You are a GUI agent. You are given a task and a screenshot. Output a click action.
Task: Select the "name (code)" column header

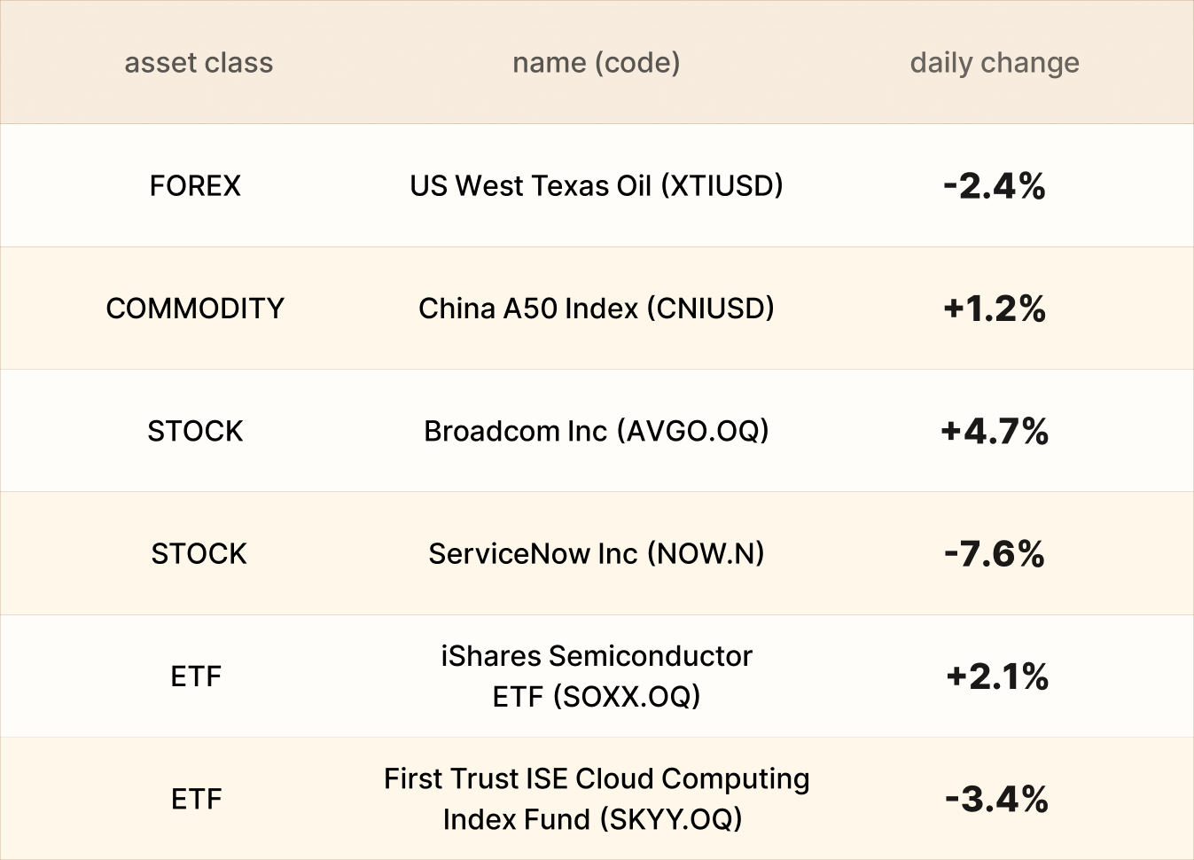596,63
